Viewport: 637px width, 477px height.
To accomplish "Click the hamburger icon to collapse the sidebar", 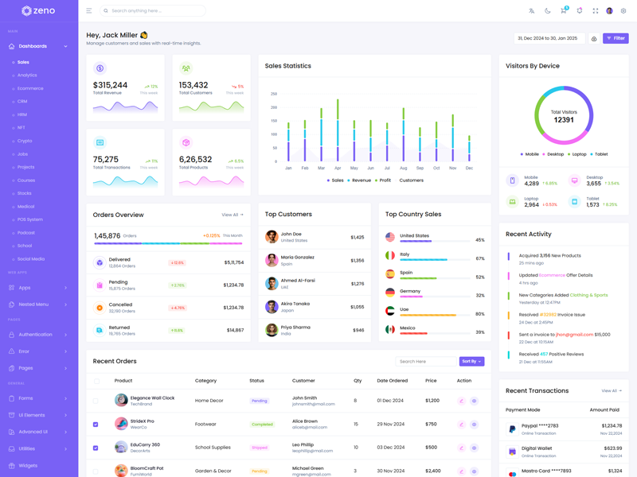I will click(88, 11).
